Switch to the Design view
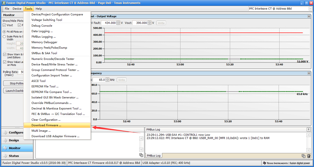 [x=17, y=140]
